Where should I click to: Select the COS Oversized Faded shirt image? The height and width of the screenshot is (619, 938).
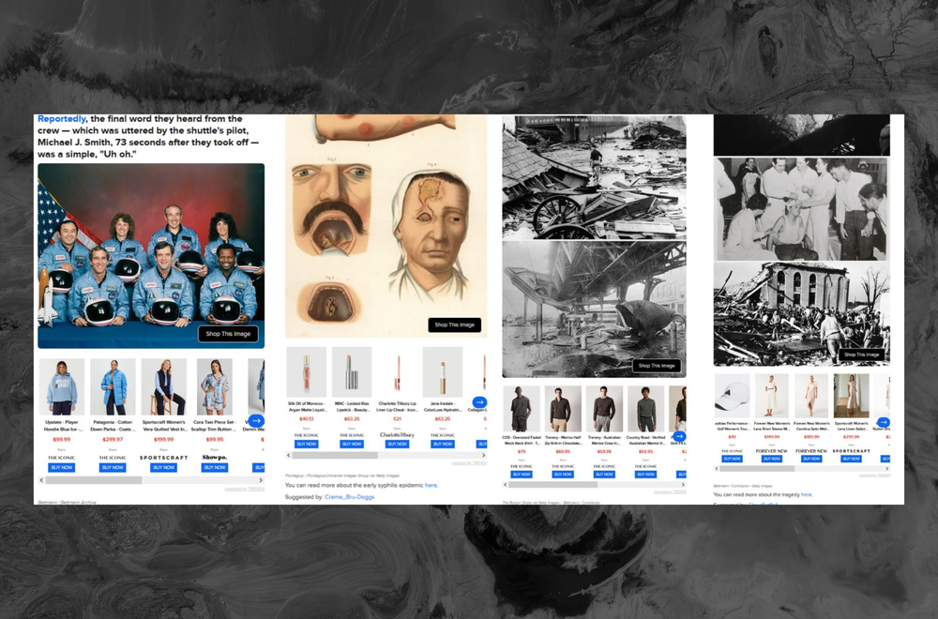[521, 409]
